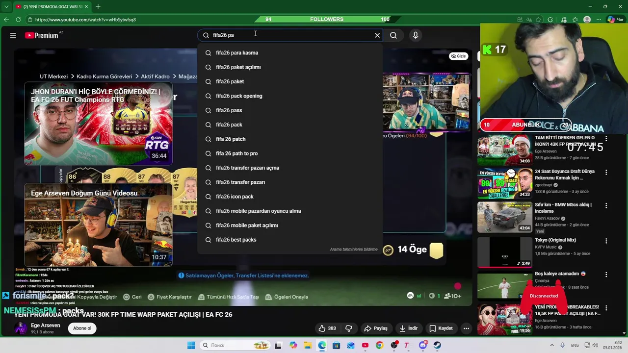Choose suggestion 'fifa26 icon pack'
Image resolution: width=628 pixels, height=353 pixels.
point(290,197)
